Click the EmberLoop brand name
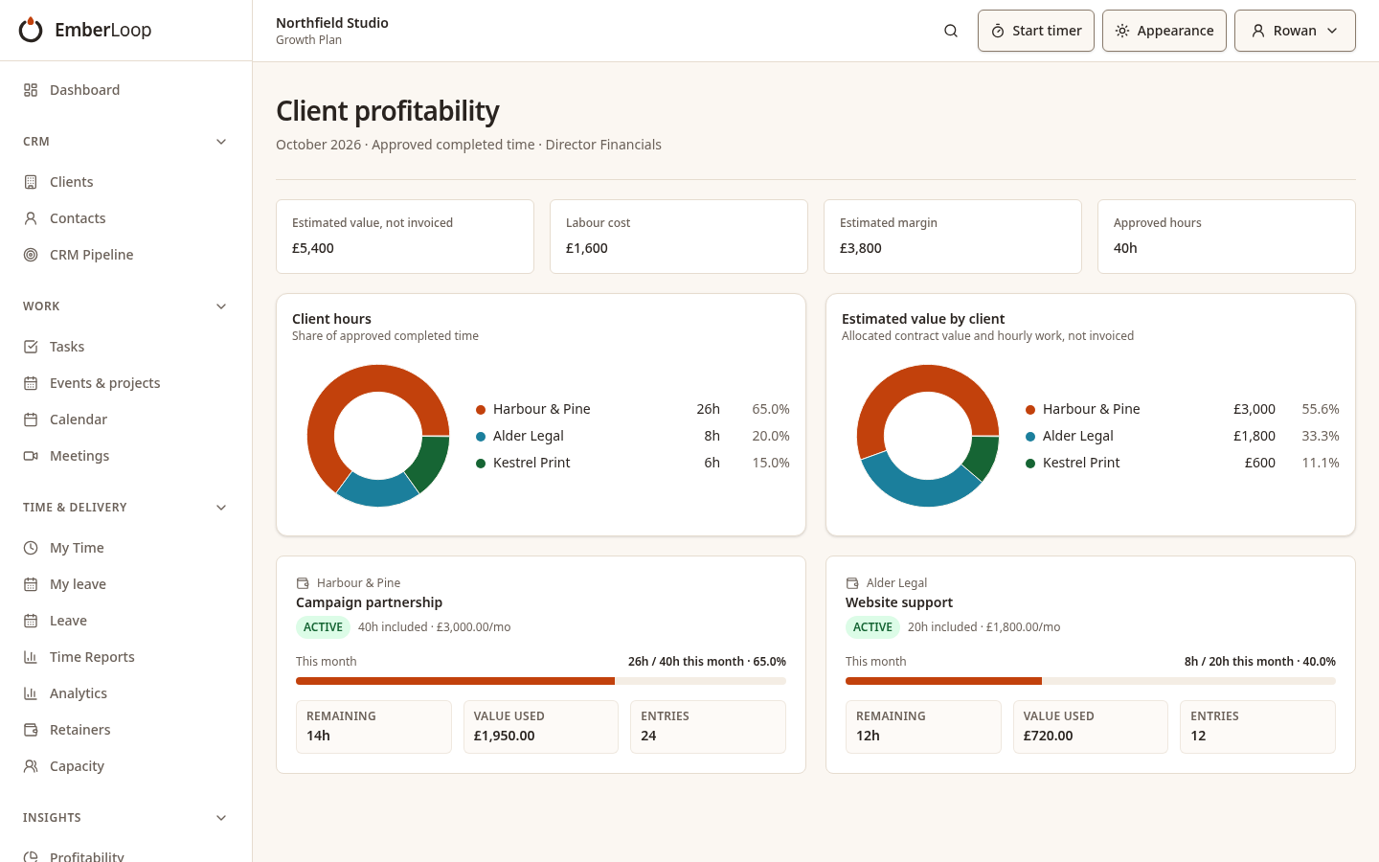 coord(103,30)
